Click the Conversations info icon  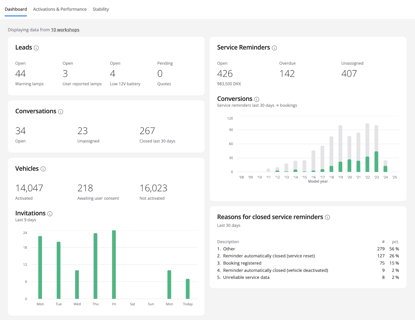pos(60,112)
